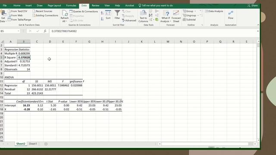Insert Subtotal rows
This screenshot has height=155, width=276.
189,20
